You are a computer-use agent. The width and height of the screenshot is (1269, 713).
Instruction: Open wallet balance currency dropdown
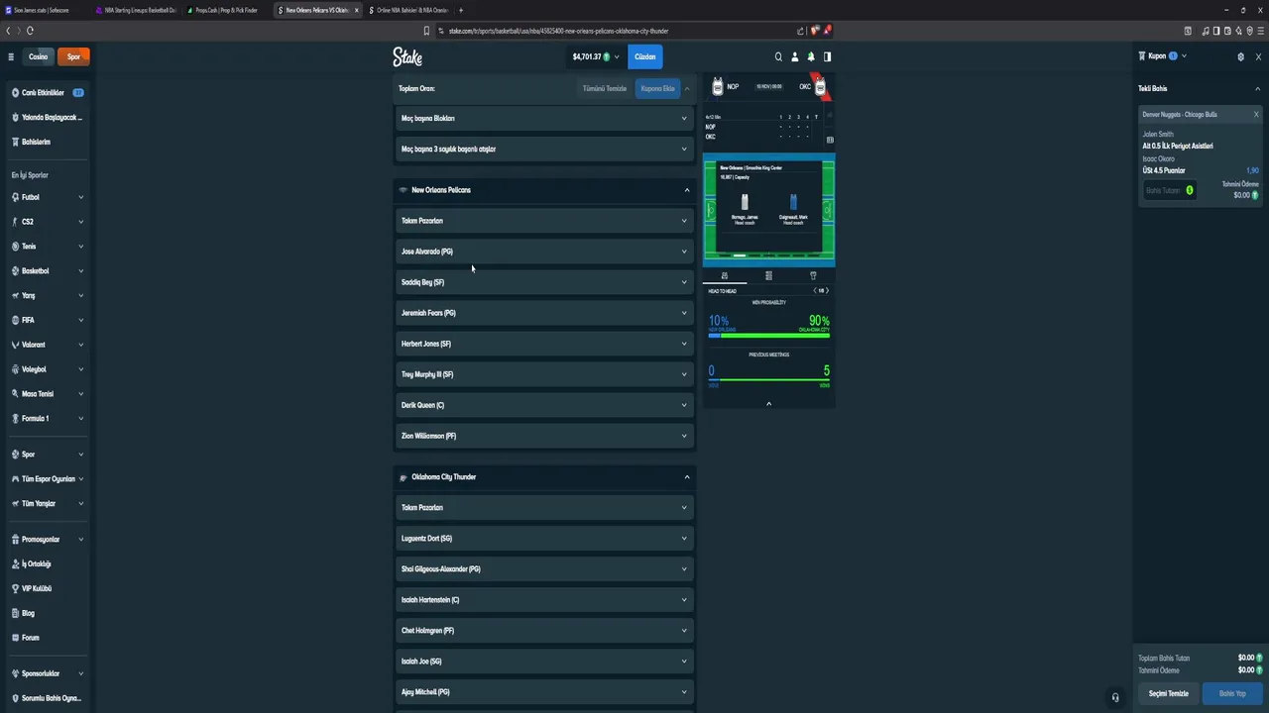pos(596,56)
